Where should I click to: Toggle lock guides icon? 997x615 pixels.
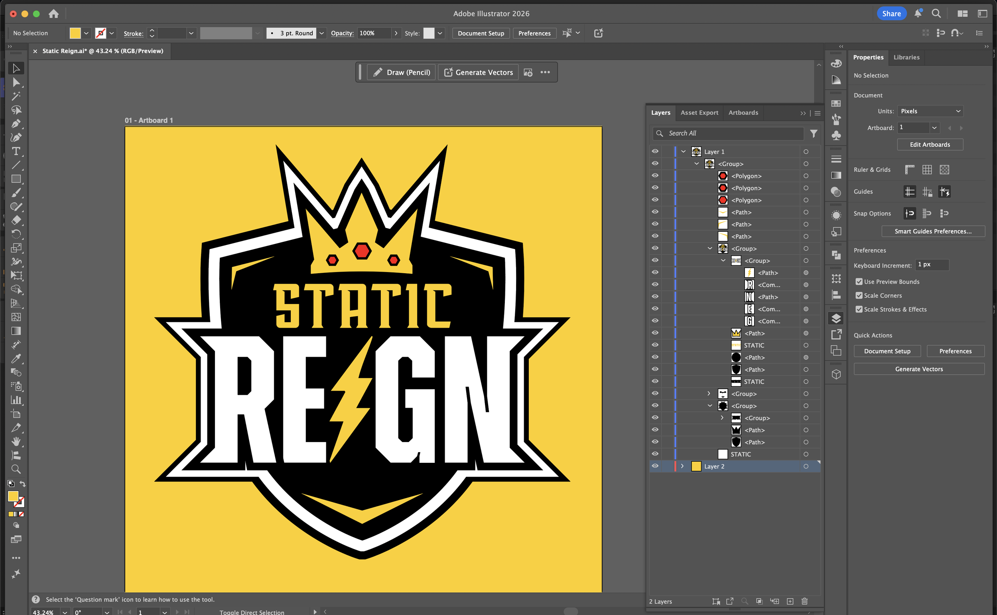point(927,192)
